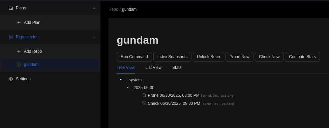Click the Repositories database icon
The image size is (329, 128).
pos(11,37)
